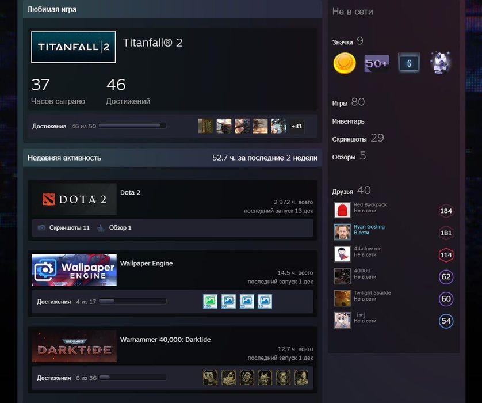The height and width of the screenshot is (403, 482).
Task: Open the Dota 2 title link
Action: tap(131, 193)
